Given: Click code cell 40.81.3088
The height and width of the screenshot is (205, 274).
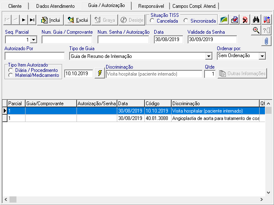Looking at the screenshot, I should pos(158,118).
